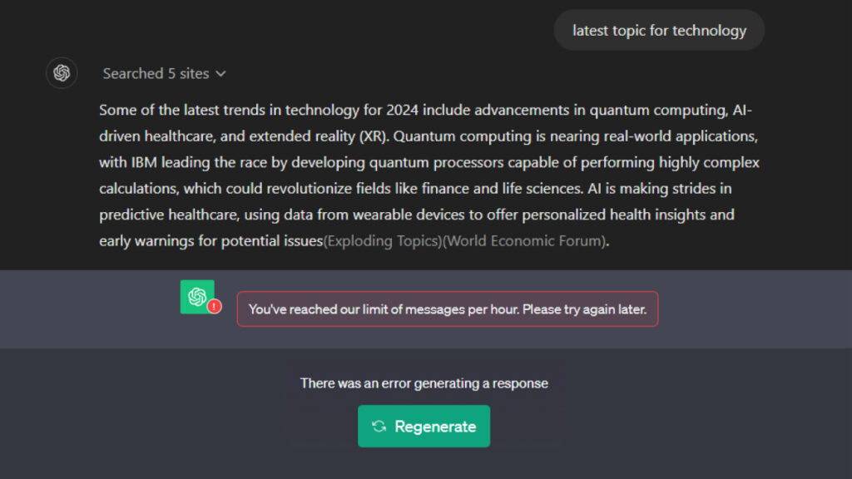Select the 'latest topic for technology' message bubble
Image resolution: width=852 pixels, height=479 pixels.
pos(659,31)
